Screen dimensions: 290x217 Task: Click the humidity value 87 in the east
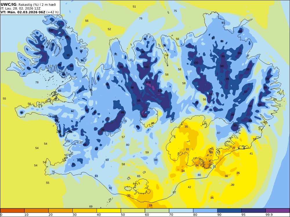pyautogui.click(x=219, y=133)
